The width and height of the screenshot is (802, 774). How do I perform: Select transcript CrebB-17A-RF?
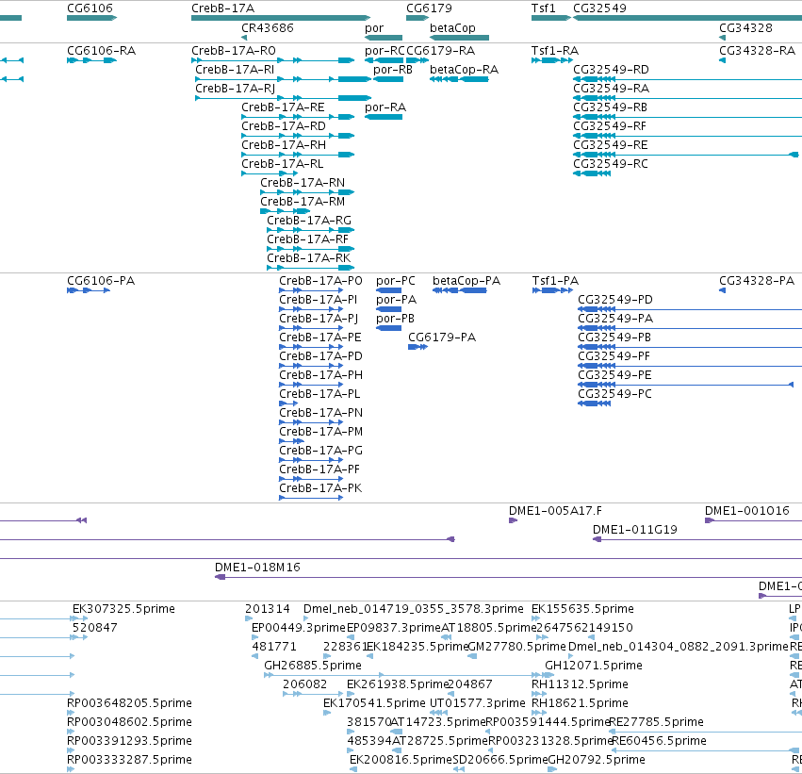(x=310, y=249)
